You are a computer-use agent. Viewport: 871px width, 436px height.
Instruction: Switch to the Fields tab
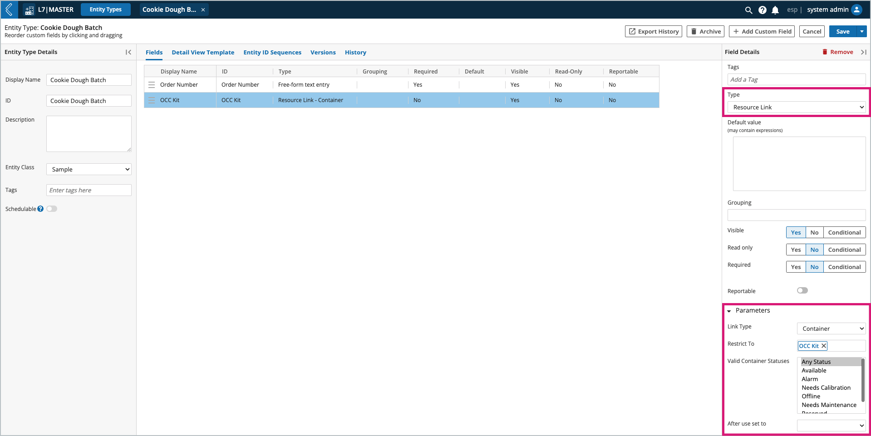[154, 52]
